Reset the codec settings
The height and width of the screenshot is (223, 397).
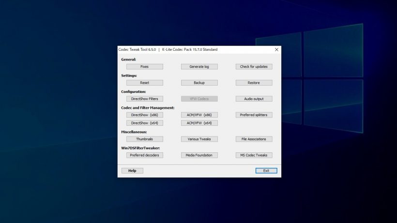coord(145,83)
